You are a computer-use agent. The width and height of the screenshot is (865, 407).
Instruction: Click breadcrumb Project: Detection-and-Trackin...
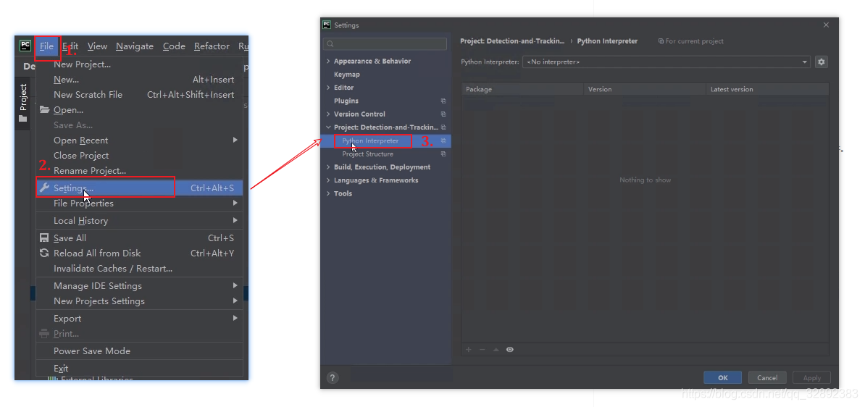coord(512,41)
